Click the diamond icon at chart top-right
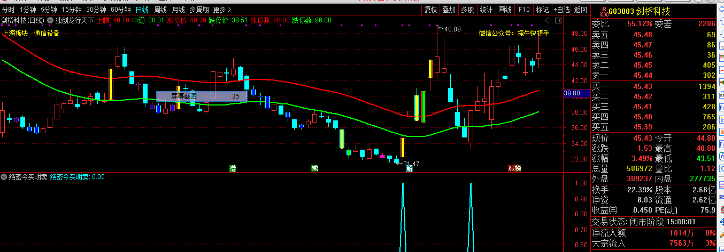Screen dimensions: 724x252 pos(548,20)
